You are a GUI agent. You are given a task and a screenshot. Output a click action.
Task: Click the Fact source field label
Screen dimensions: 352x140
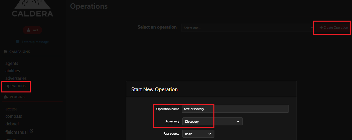tap(171, 134)
